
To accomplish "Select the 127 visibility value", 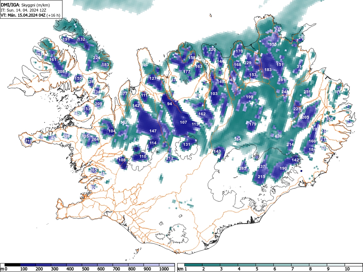I will [x=153, y=78].
